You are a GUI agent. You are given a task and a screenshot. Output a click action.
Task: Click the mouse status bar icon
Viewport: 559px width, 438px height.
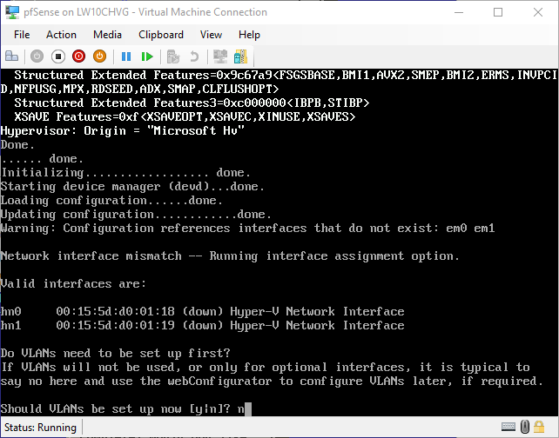(524, 426)
